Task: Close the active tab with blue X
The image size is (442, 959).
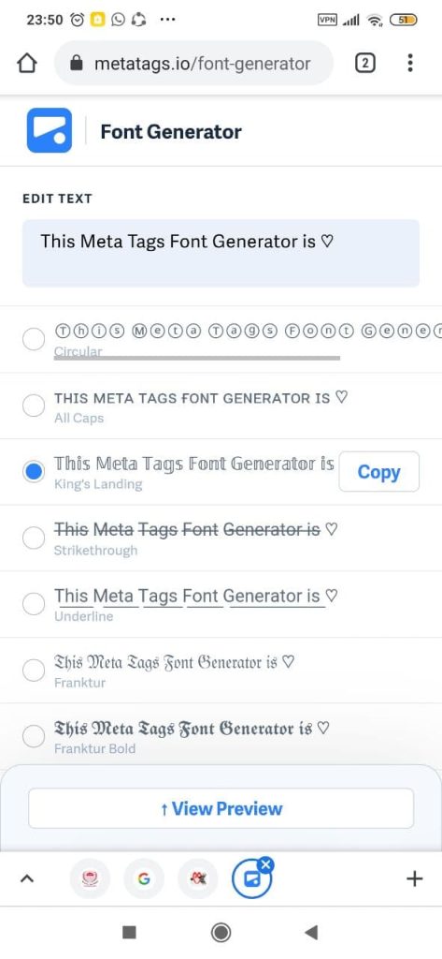Action: [265, 864]
